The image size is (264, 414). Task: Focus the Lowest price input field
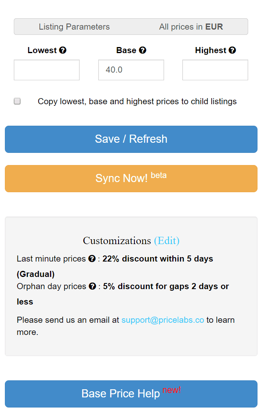(x=47, y=70)
